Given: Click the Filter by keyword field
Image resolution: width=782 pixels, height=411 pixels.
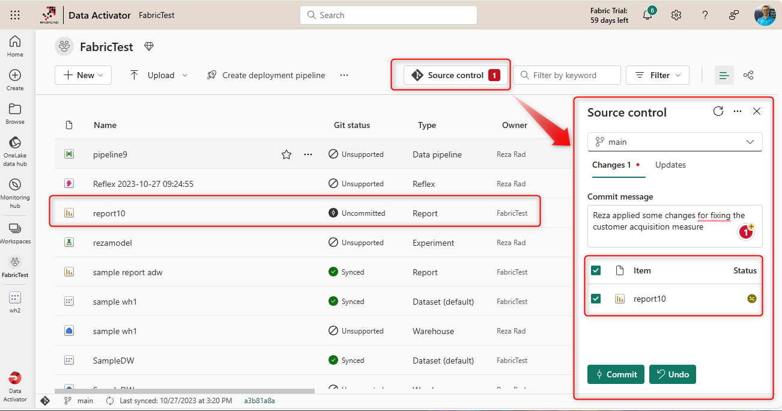Looking at the screenshot, I should point(566,75).
